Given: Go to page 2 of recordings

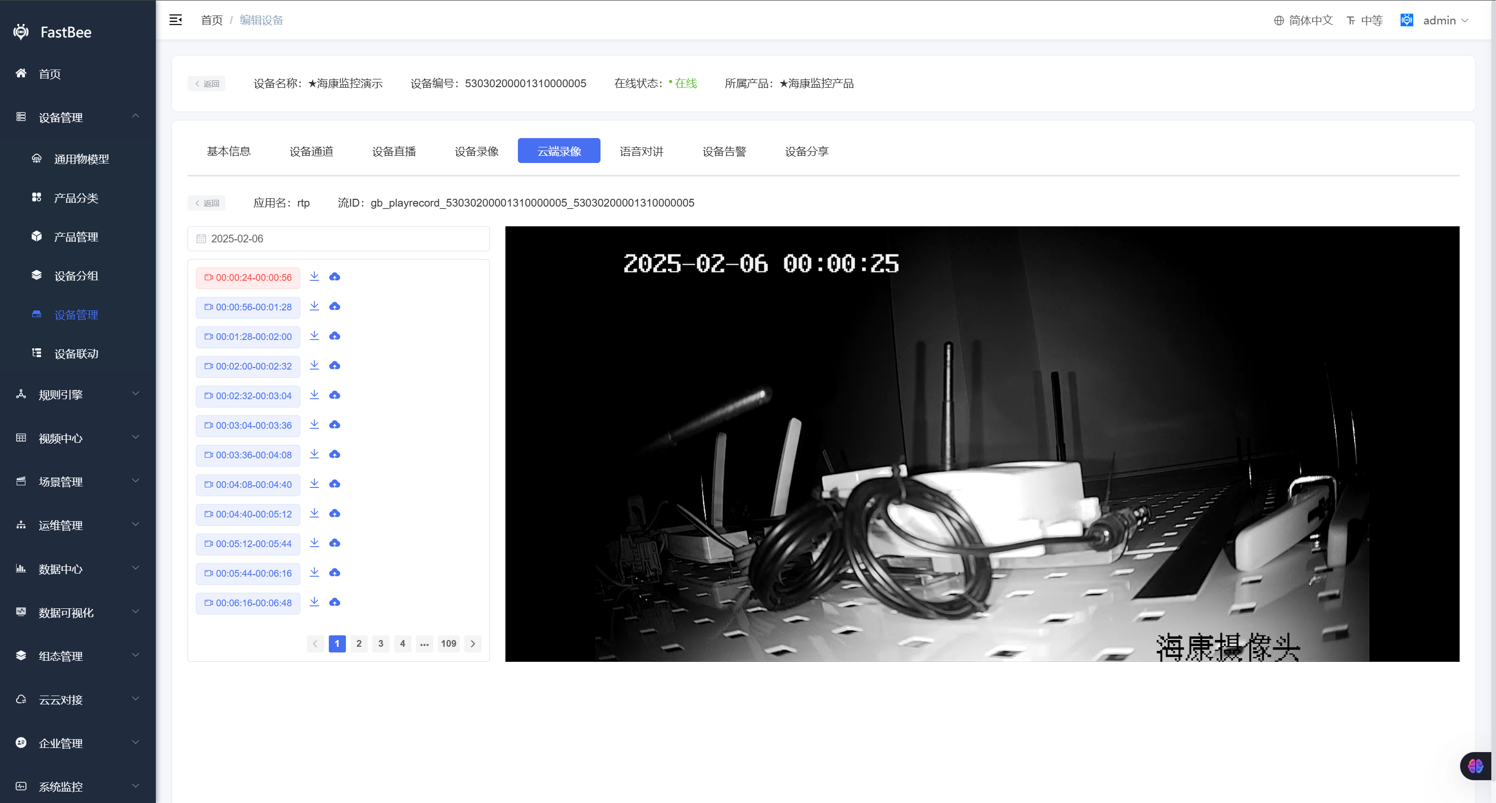Looking at the screenshot, I should 359,644.
